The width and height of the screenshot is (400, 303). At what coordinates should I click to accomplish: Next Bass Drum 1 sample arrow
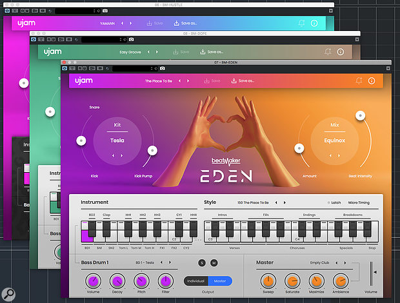(170, 262)
